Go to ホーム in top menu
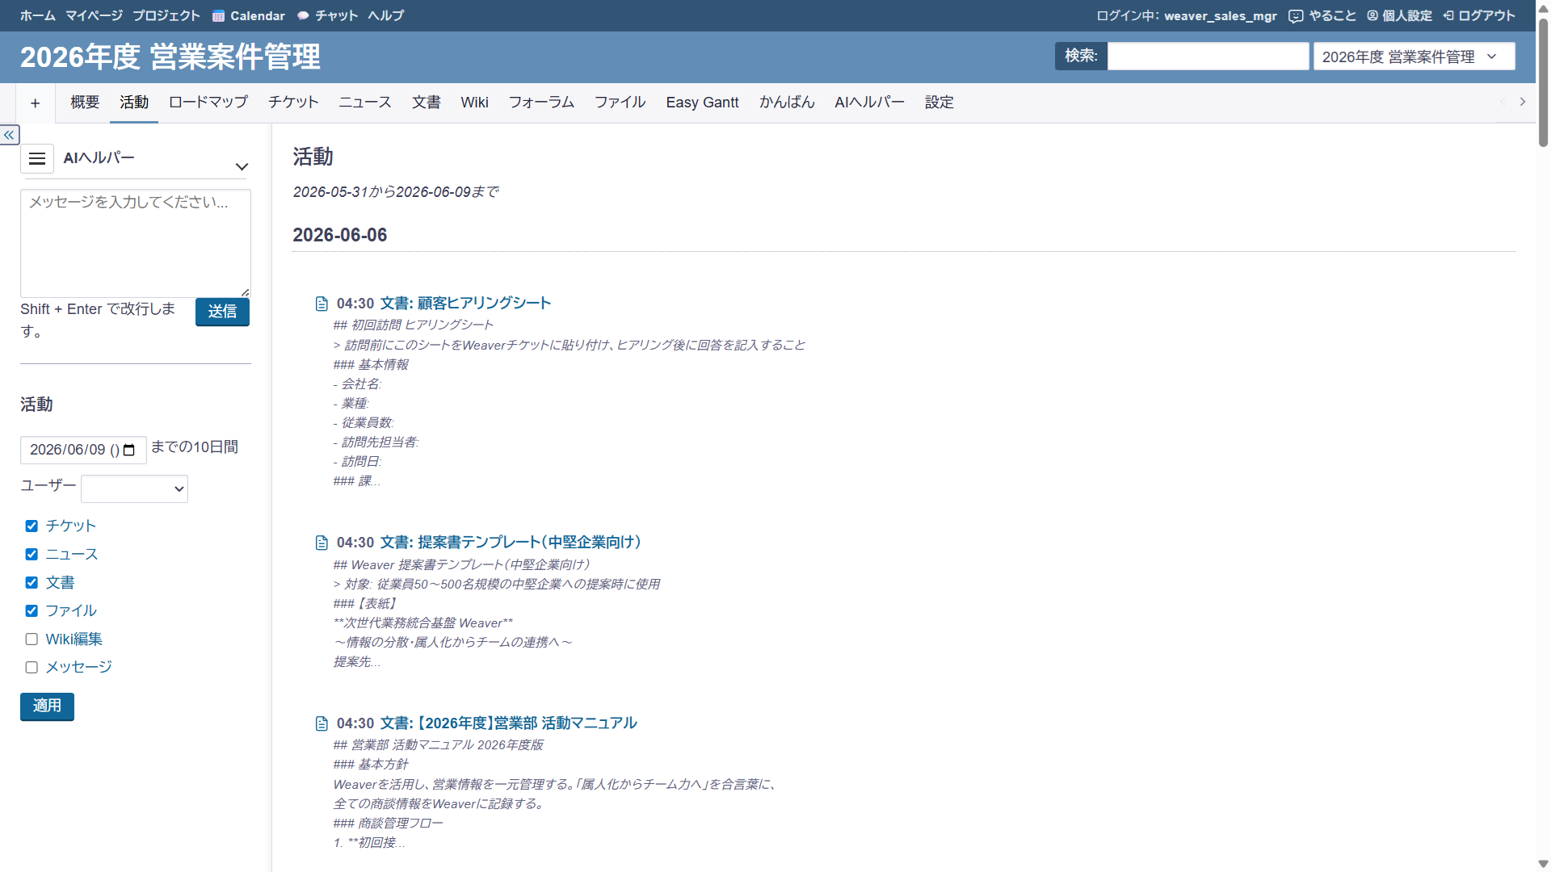The width and height of the screenshot is (1551, 872). [38, 16]
